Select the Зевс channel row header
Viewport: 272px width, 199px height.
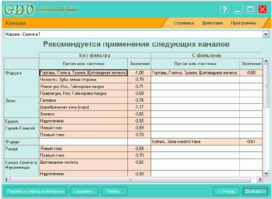pyautogui.click(x=21, y=107)
